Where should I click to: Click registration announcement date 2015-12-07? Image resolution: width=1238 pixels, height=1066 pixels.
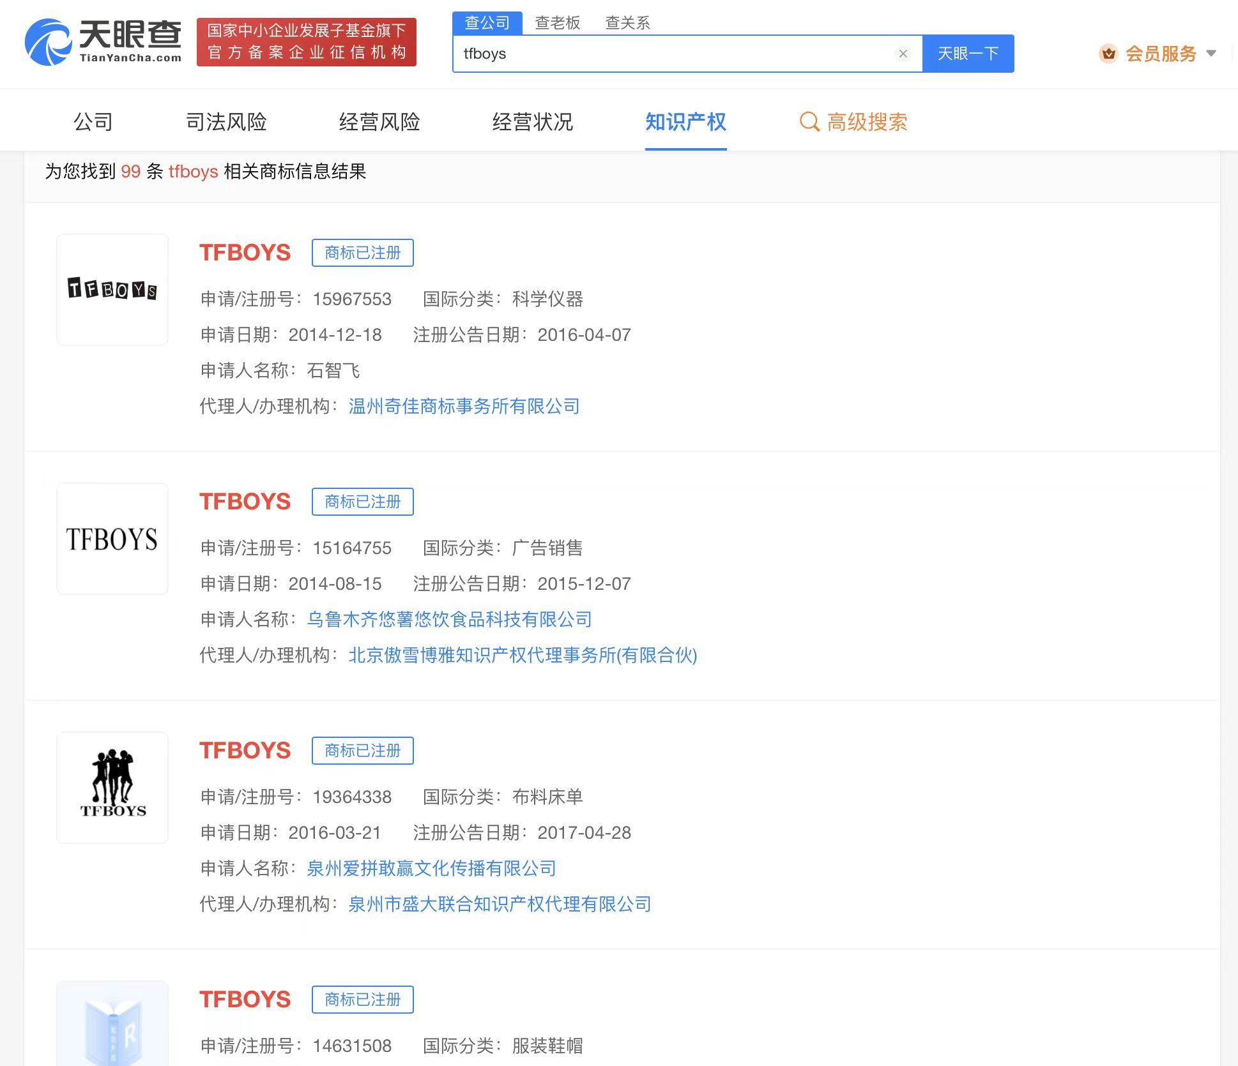(x=585, y=583)
